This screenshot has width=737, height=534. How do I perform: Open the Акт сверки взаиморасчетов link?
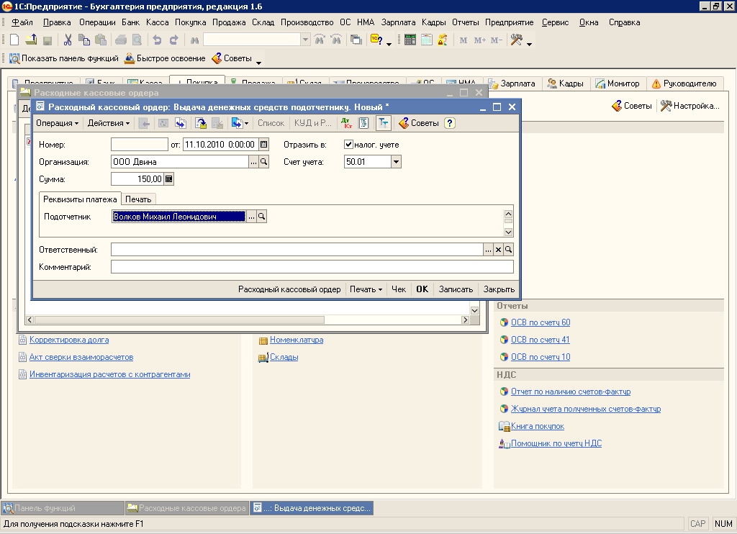click(x=81, y=357)
